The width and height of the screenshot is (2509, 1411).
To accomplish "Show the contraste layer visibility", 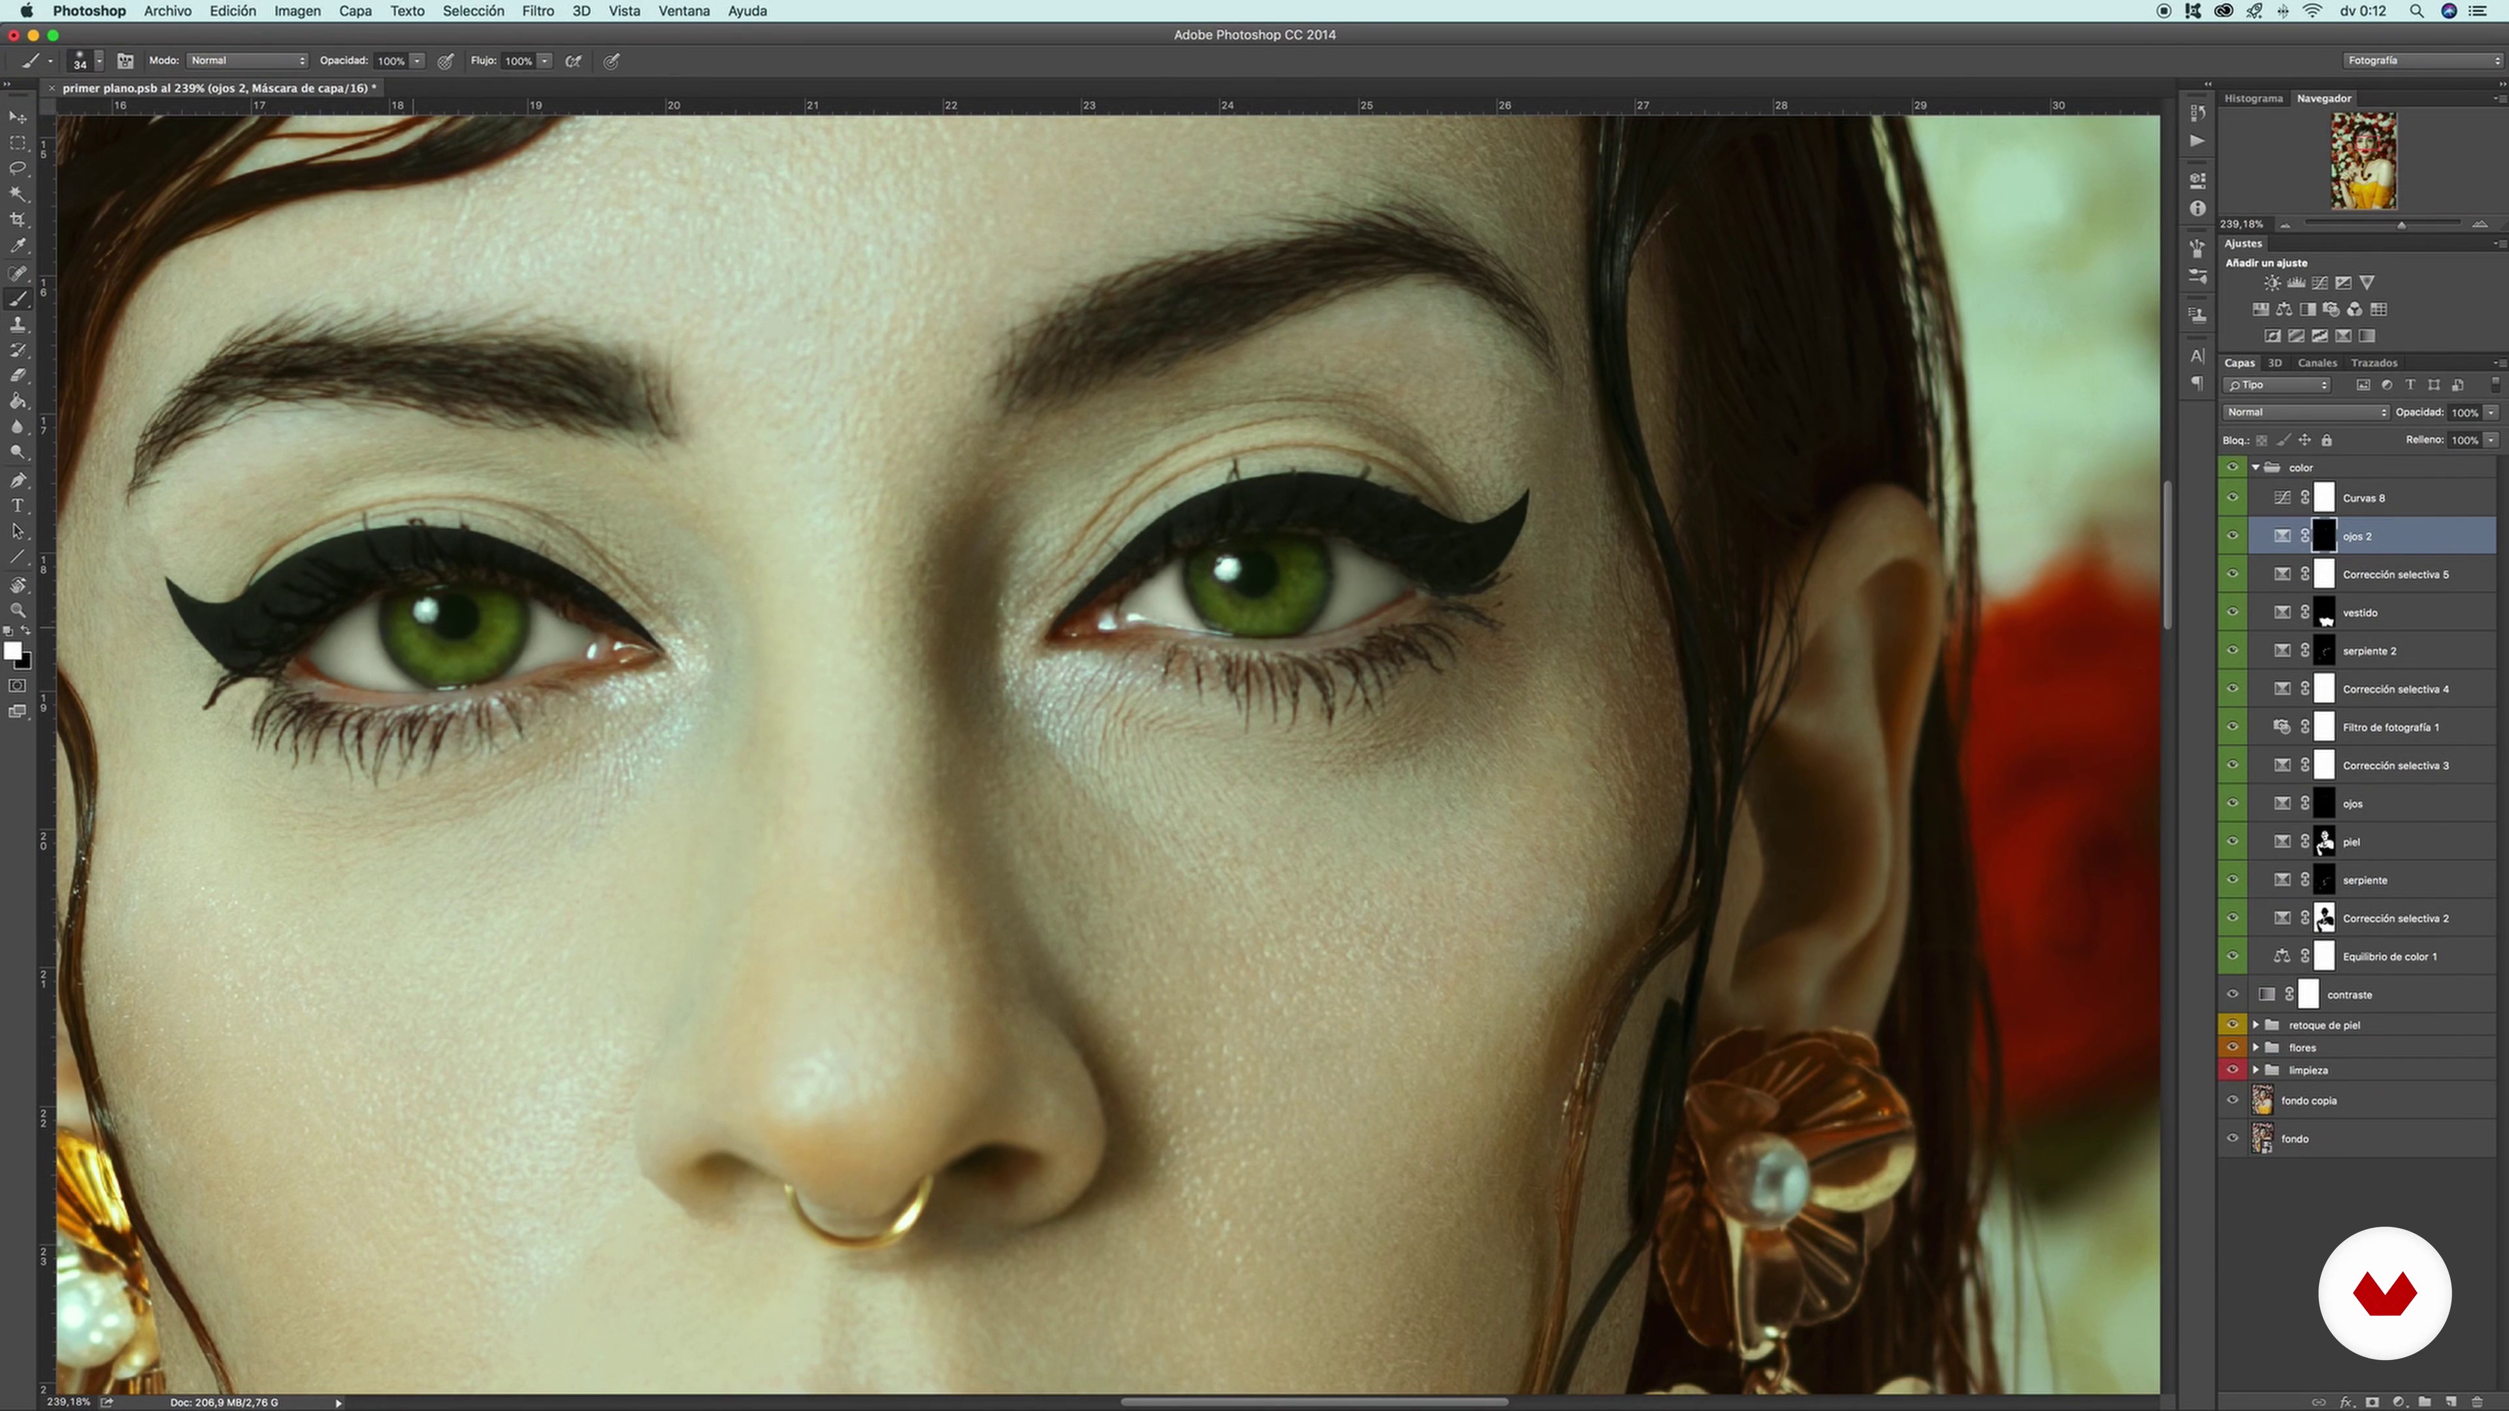I will coord(2233,994).
